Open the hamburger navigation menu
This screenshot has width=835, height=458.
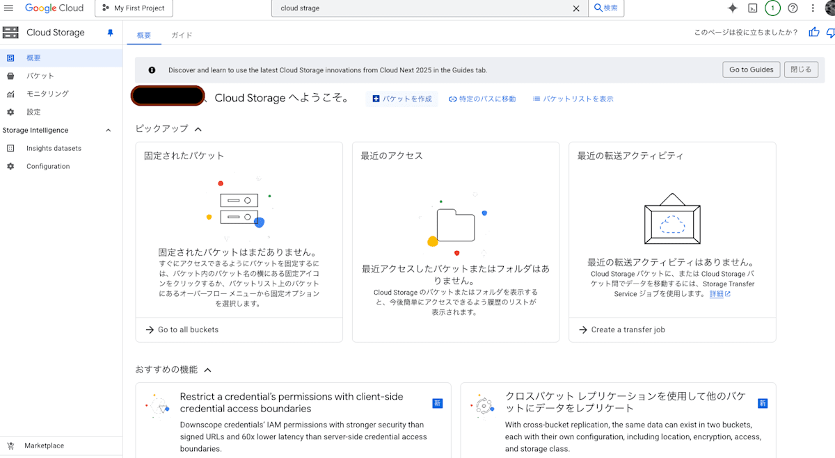click(9, 8)
